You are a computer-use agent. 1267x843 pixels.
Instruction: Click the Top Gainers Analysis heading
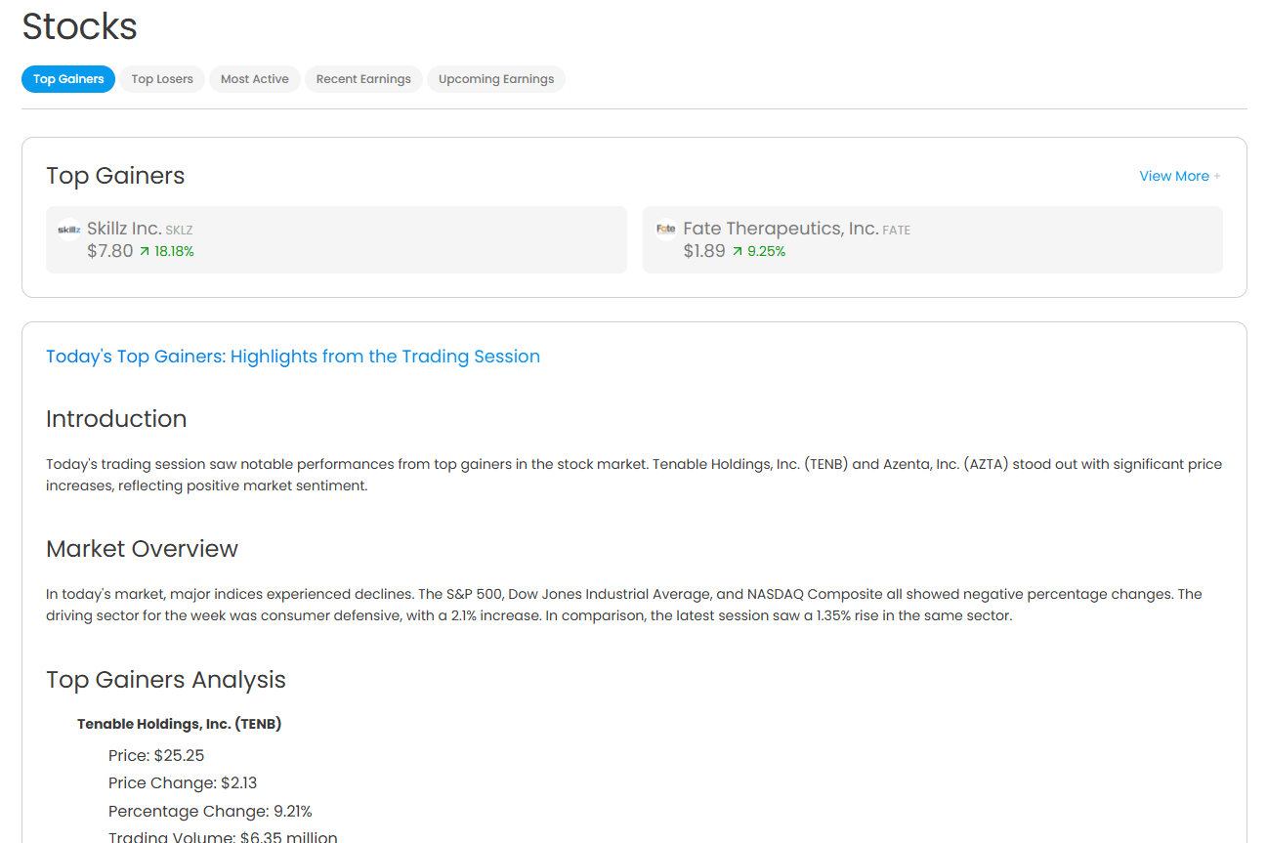[x=166, y=680]
